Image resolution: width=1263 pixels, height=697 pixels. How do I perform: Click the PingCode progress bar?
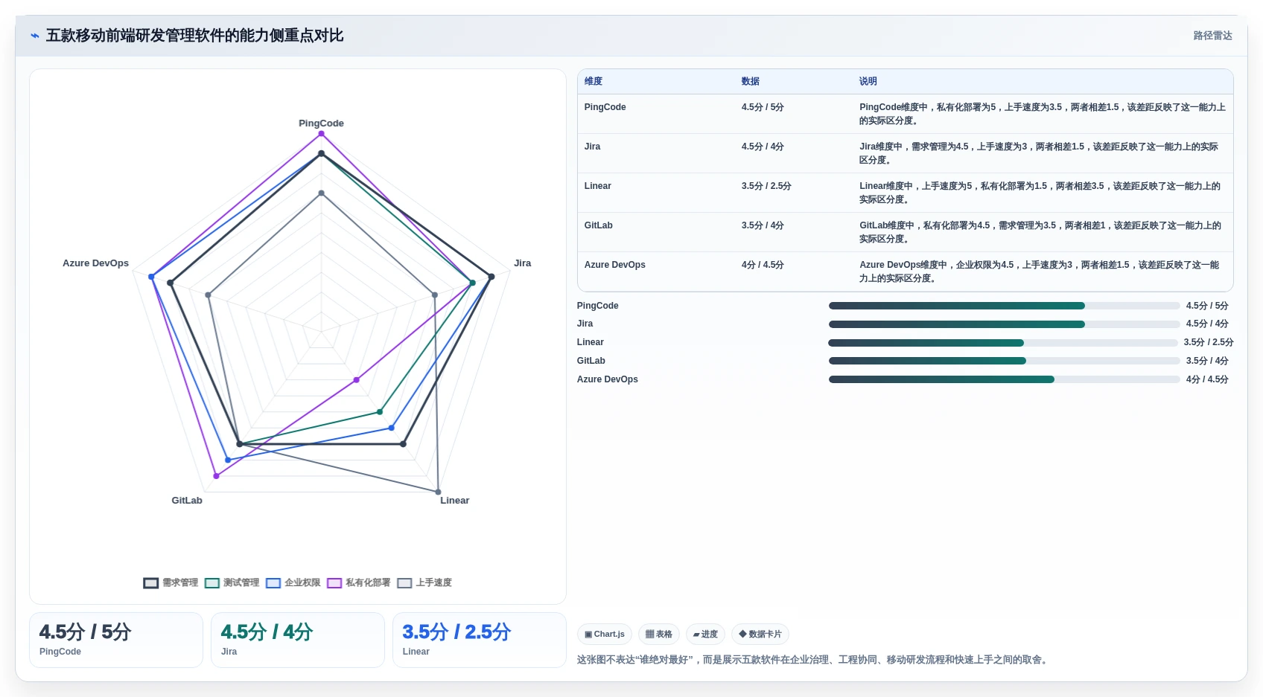click(1004, 306)
